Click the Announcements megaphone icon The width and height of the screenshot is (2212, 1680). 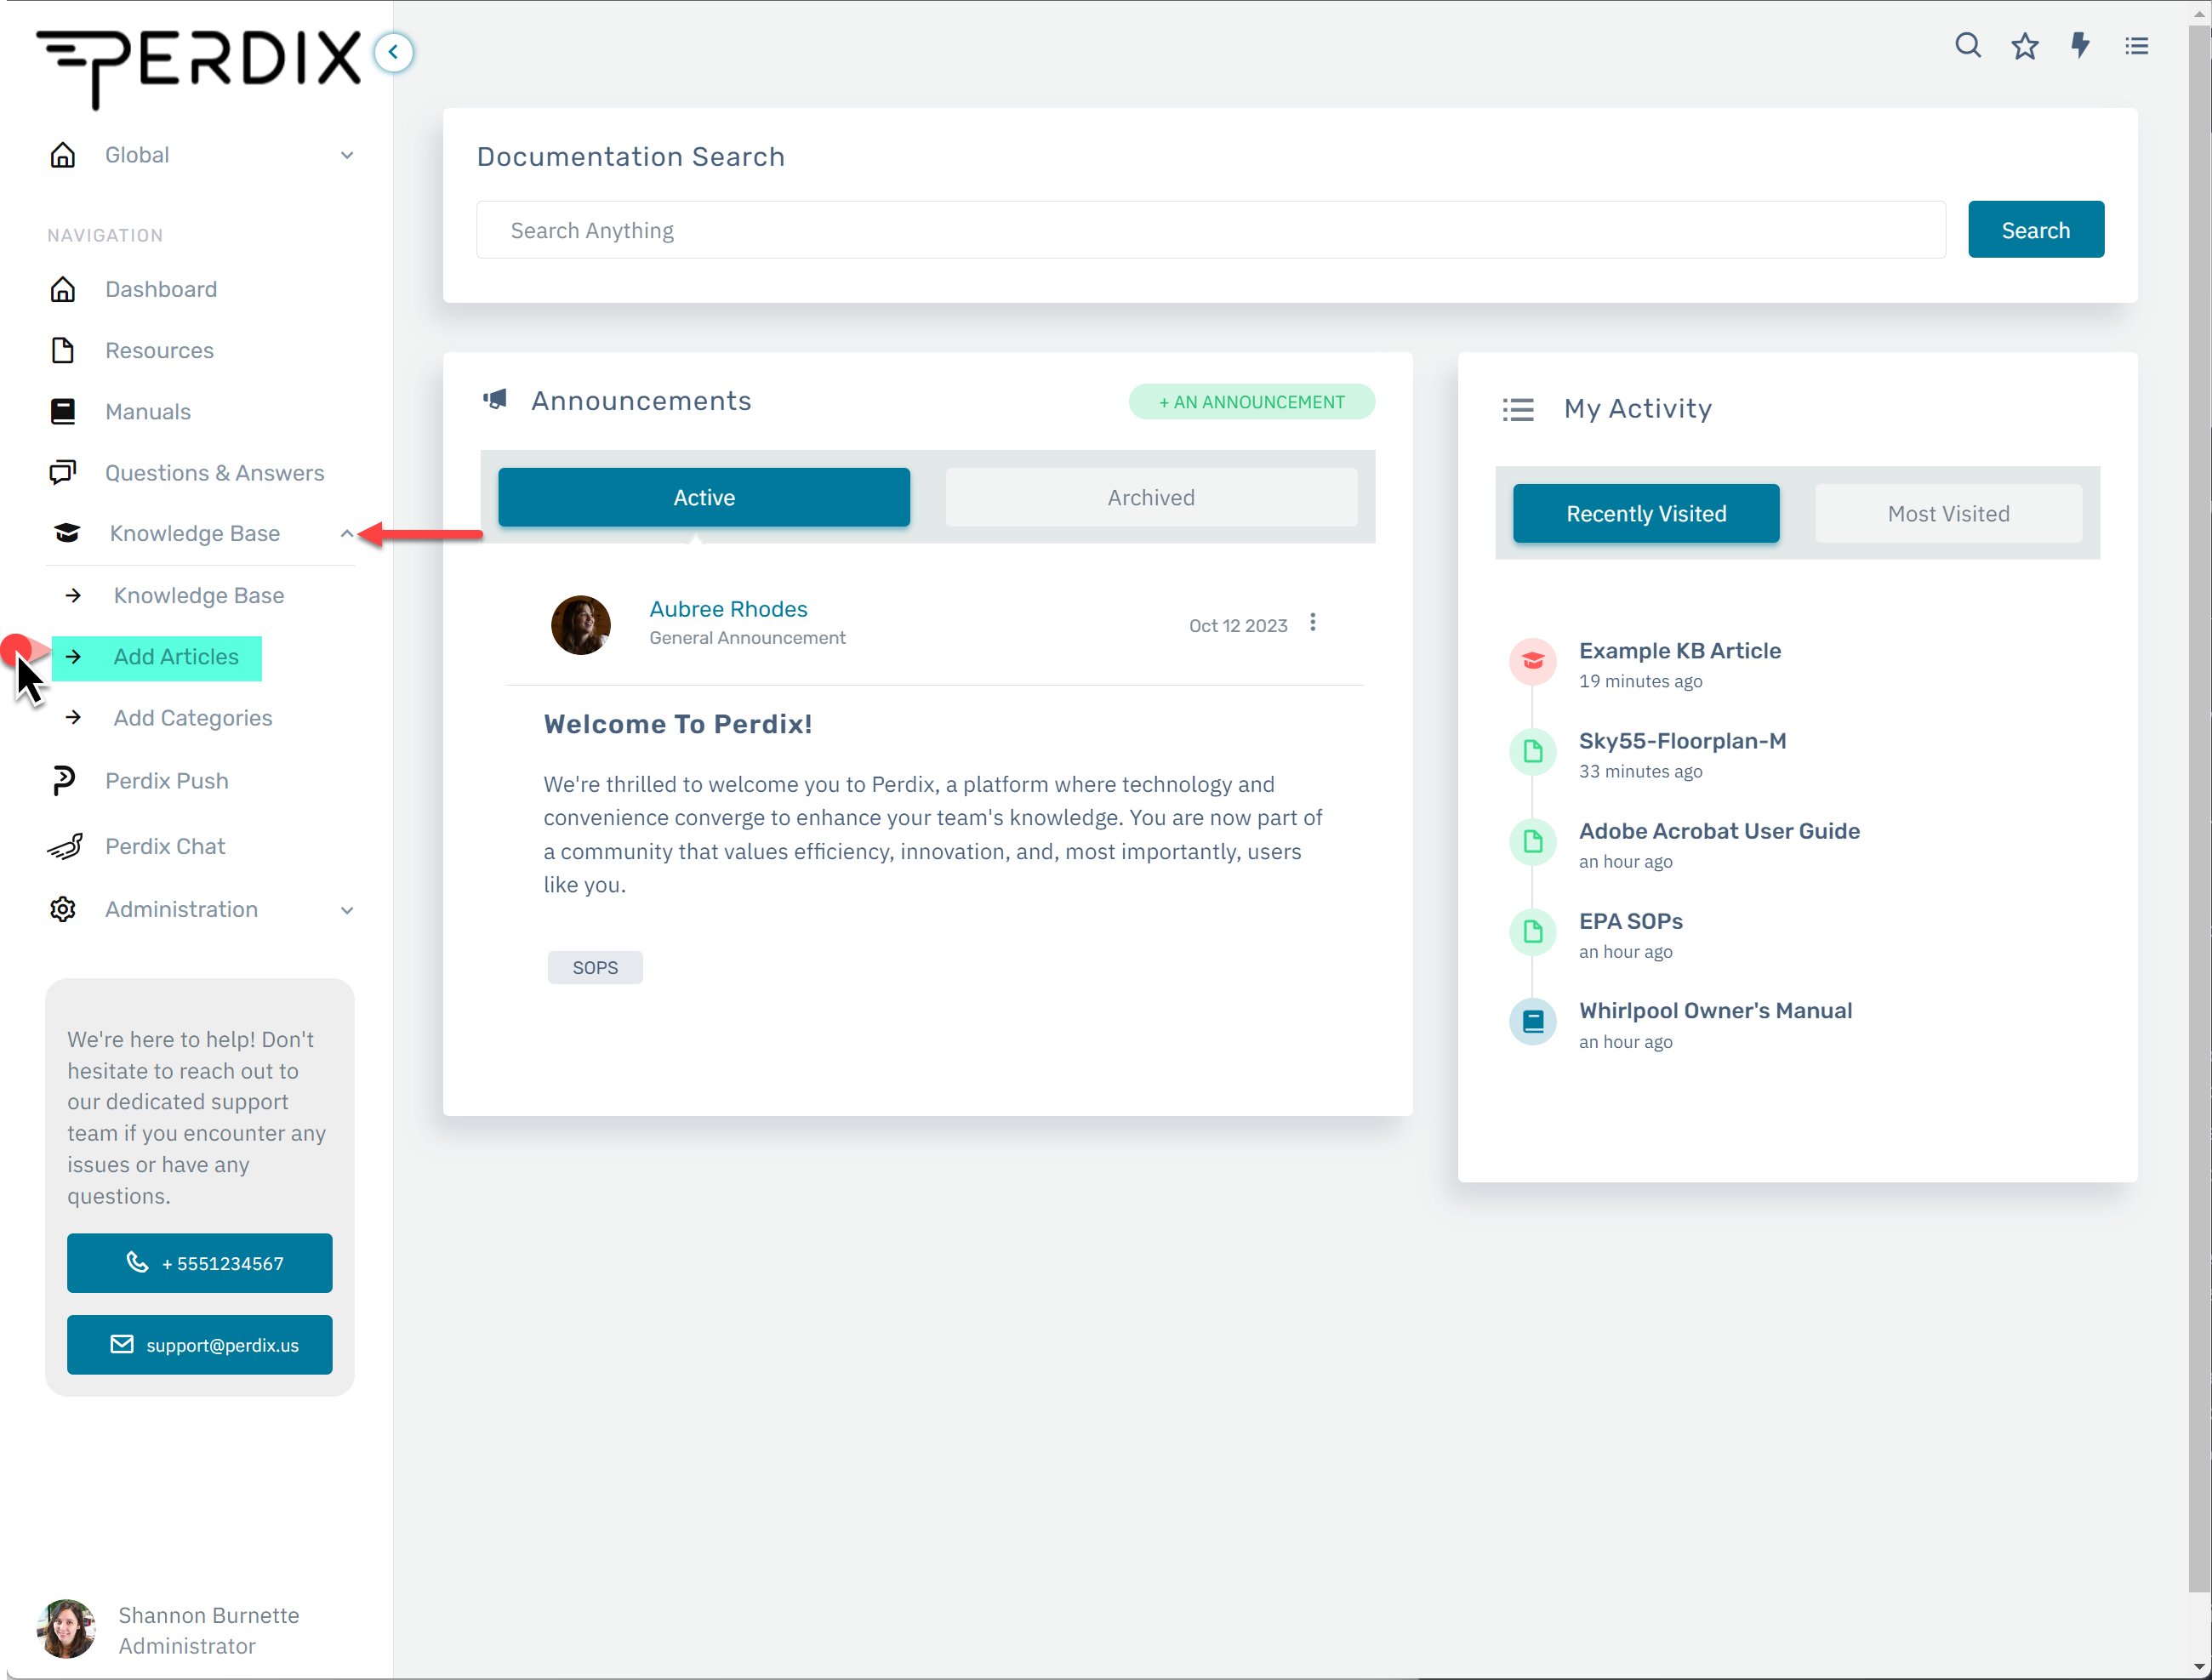coord(495,400)
